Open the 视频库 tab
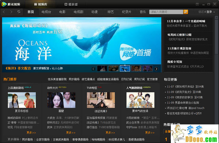 click(x=41, y=4)
